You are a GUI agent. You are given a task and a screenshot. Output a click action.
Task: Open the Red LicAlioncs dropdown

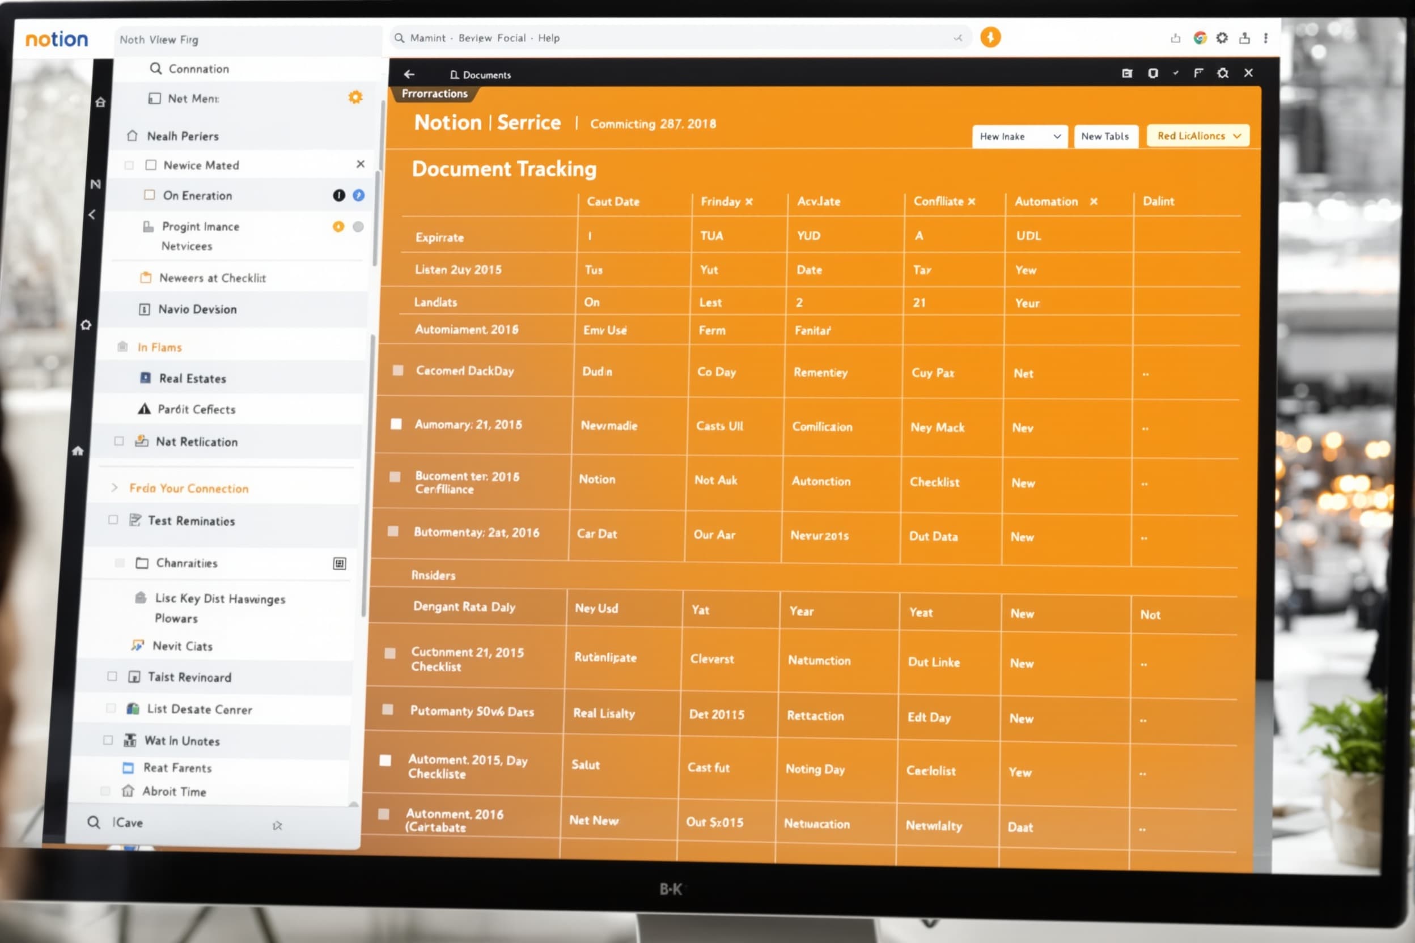(1198, 136)
